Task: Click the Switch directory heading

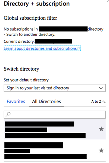Action: tap(21, 69)
